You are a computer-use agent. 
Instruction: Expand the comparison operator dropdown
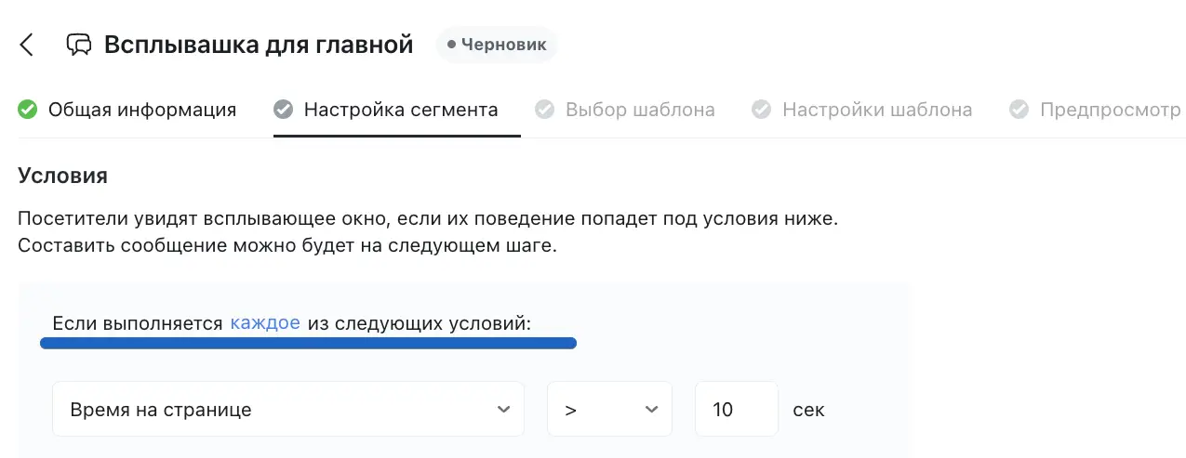(609, 409)
